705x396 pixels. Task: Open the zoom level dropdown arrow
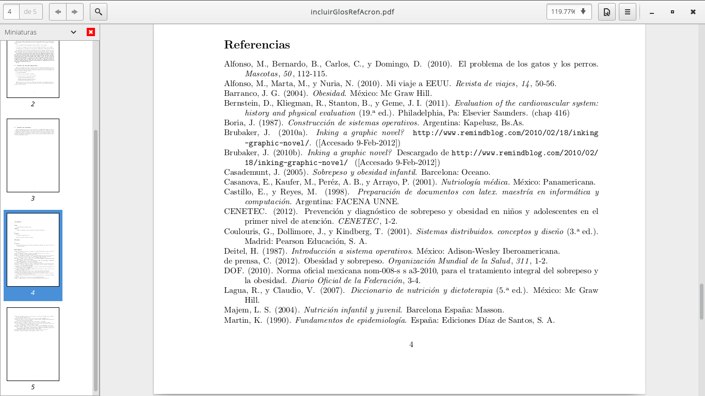[583, 11]
